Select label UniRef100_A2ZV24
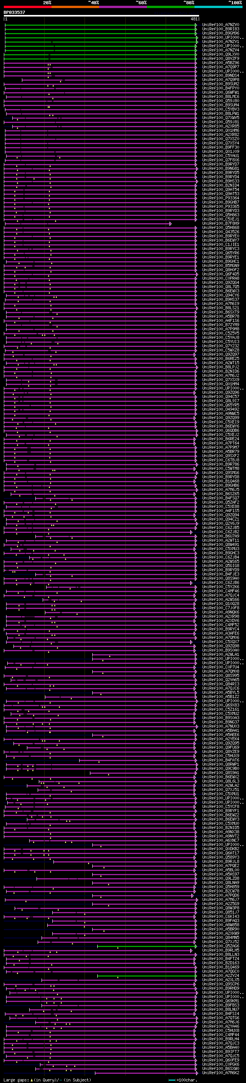 [220, 975]
